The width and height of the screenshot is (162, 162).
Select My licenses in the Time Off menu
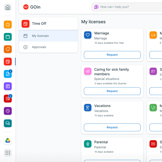point(48,36)
